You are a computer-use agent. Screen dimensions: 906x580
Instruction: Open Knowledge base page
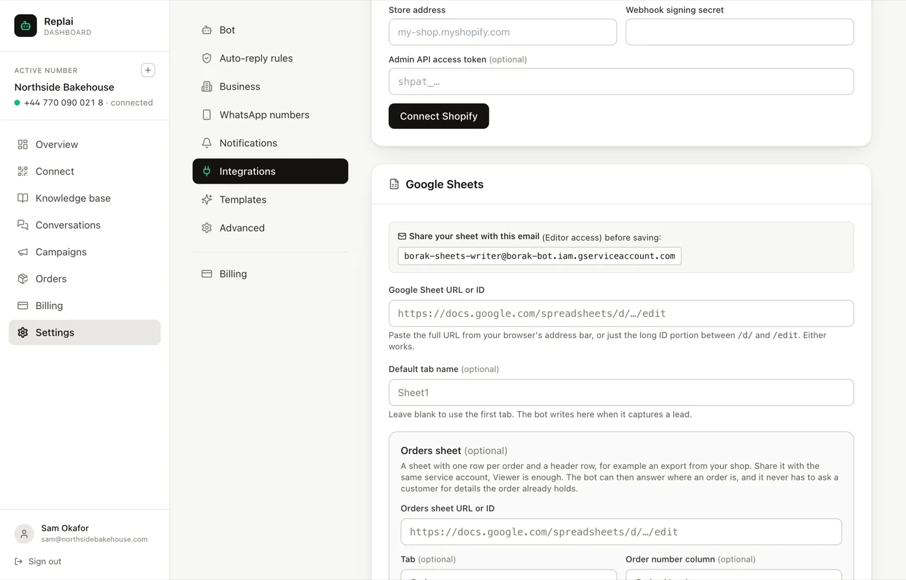click(x=85, y=199)
